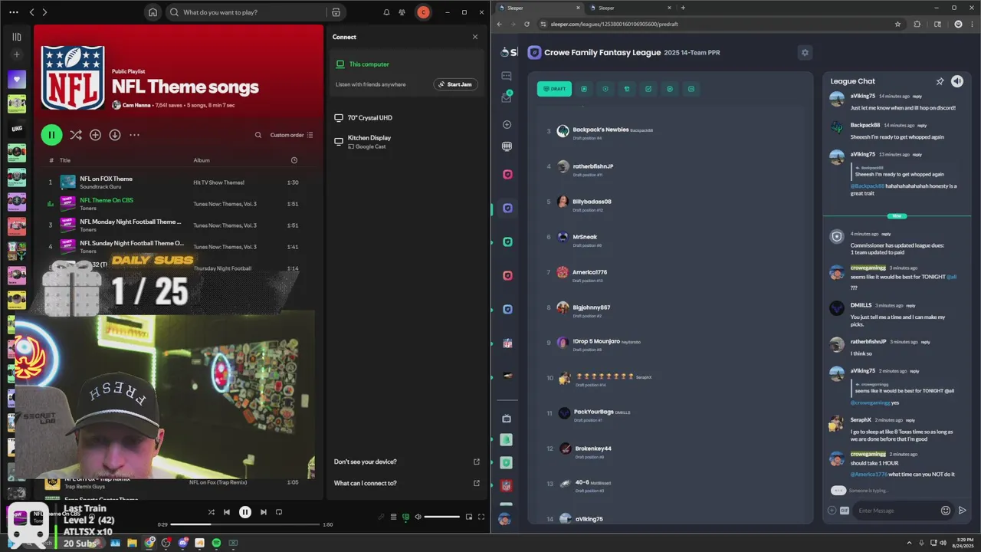Send the chat message arrow
981x552 pixels.
coord(963,511)
